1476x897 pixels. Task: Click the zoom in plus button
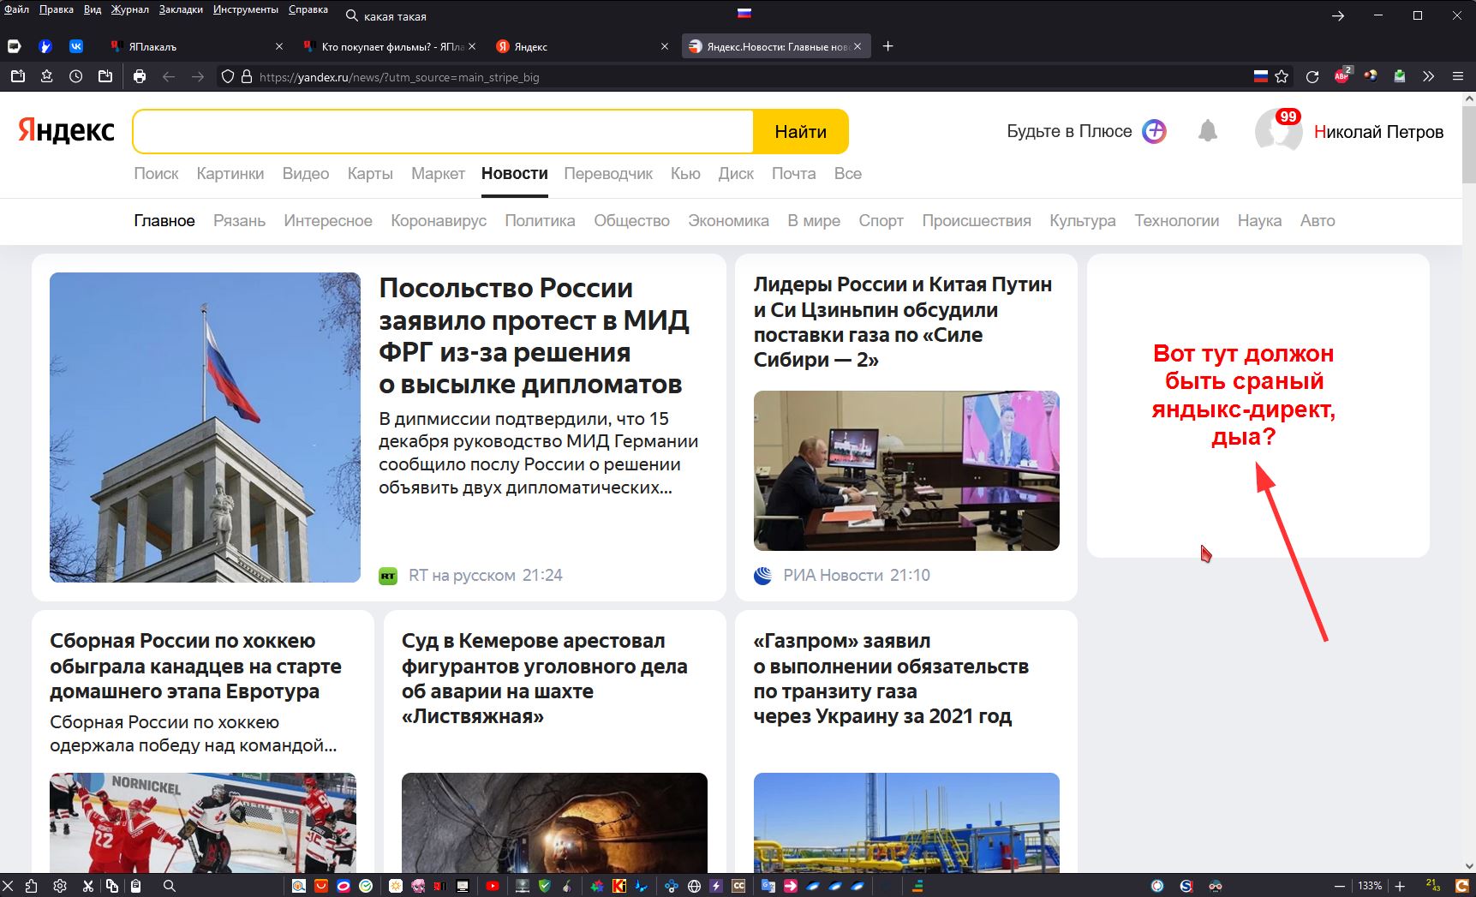[x=1400, y=886]
